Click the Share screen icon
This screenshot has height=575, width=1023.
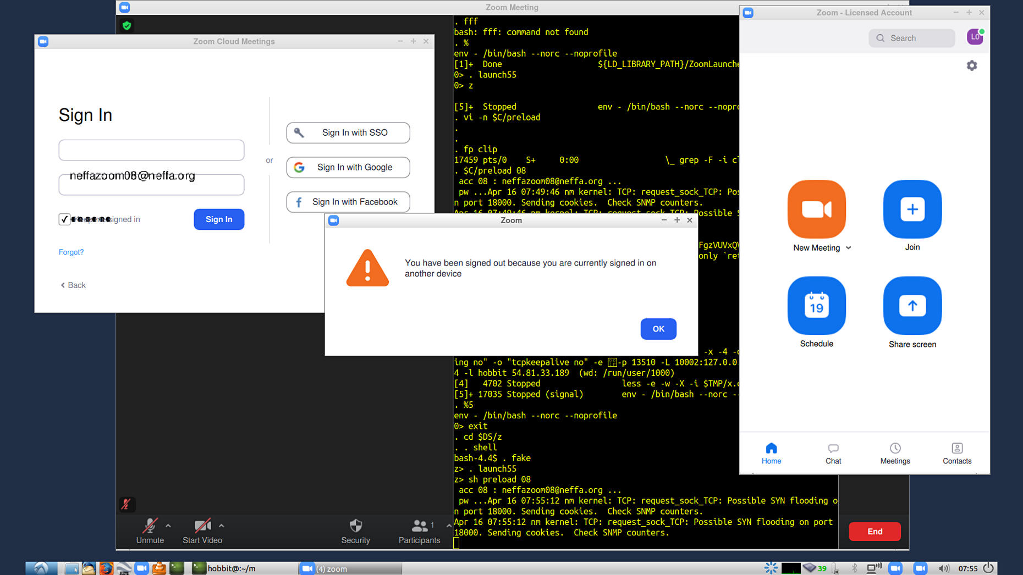click(x=912, y=306)
